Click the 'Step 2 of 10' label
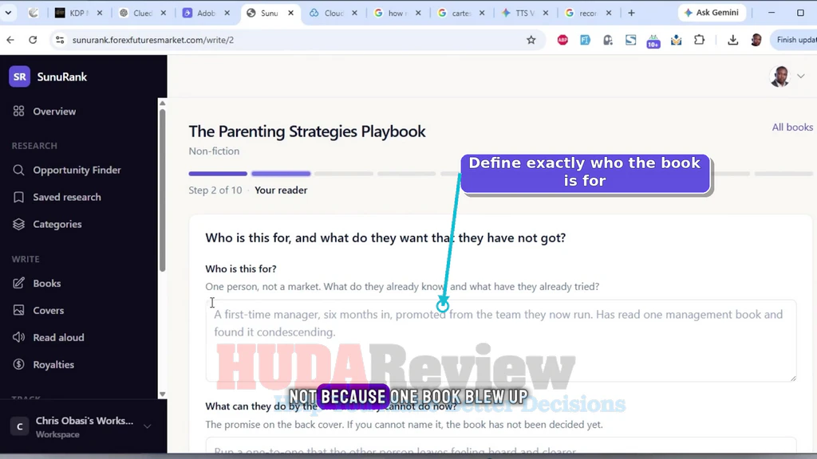This screenshot has width=817, height=459. coord(215,190)
